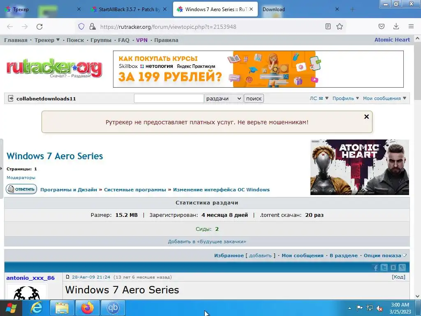
Task: Show hidden system tray icons
Action: 349,308
